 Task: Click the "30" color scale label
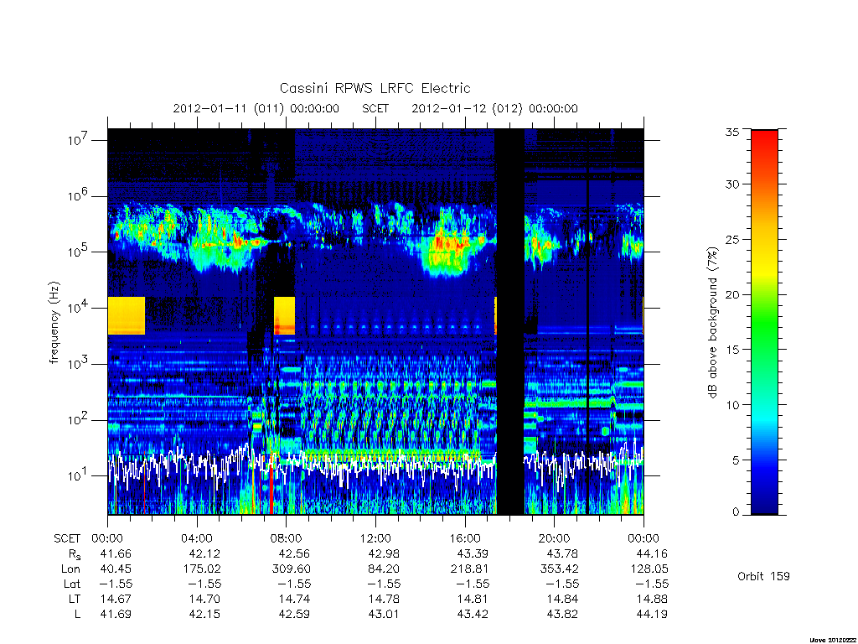tap(731, 184)
